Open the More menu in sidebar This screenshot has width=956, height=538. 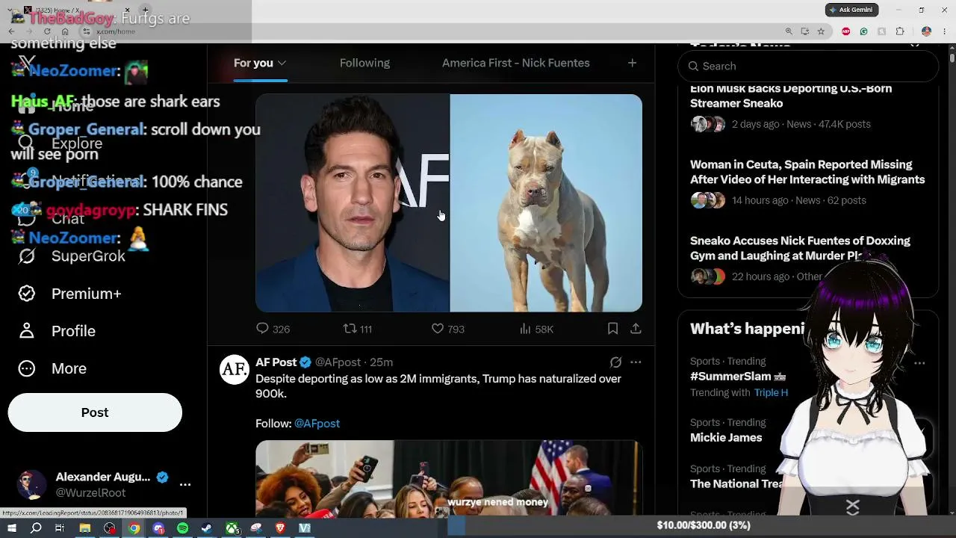coord(52,368)
